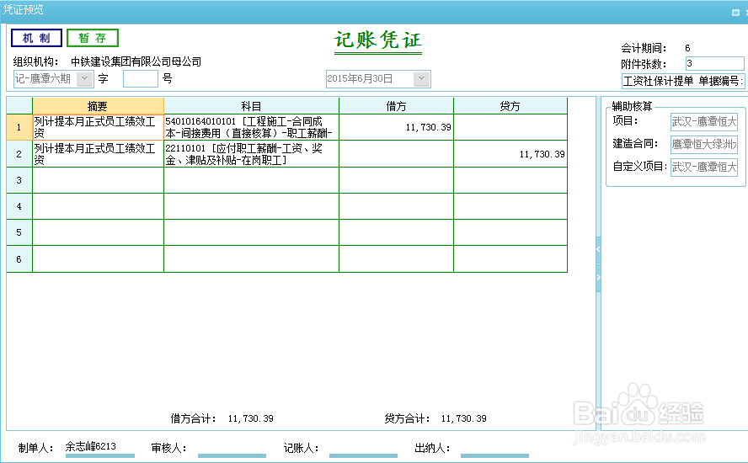Click the empty summary cell in row 3
The height and width of the screenshot is (463, 748).
[x=98, y=180]
